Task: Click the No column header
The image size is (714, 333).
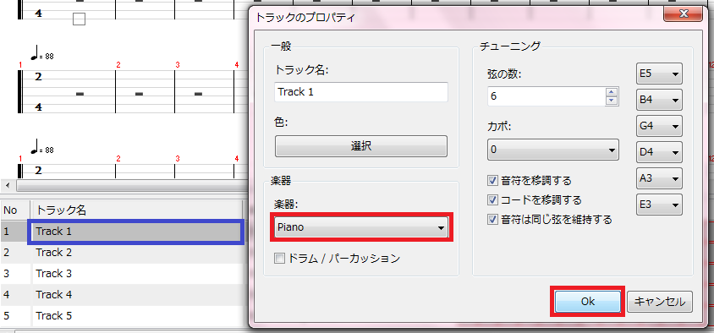Action: [x=15, y=210]
